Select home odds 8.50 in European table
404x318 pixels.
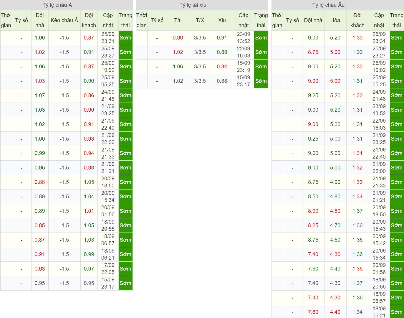coord(313,197)
